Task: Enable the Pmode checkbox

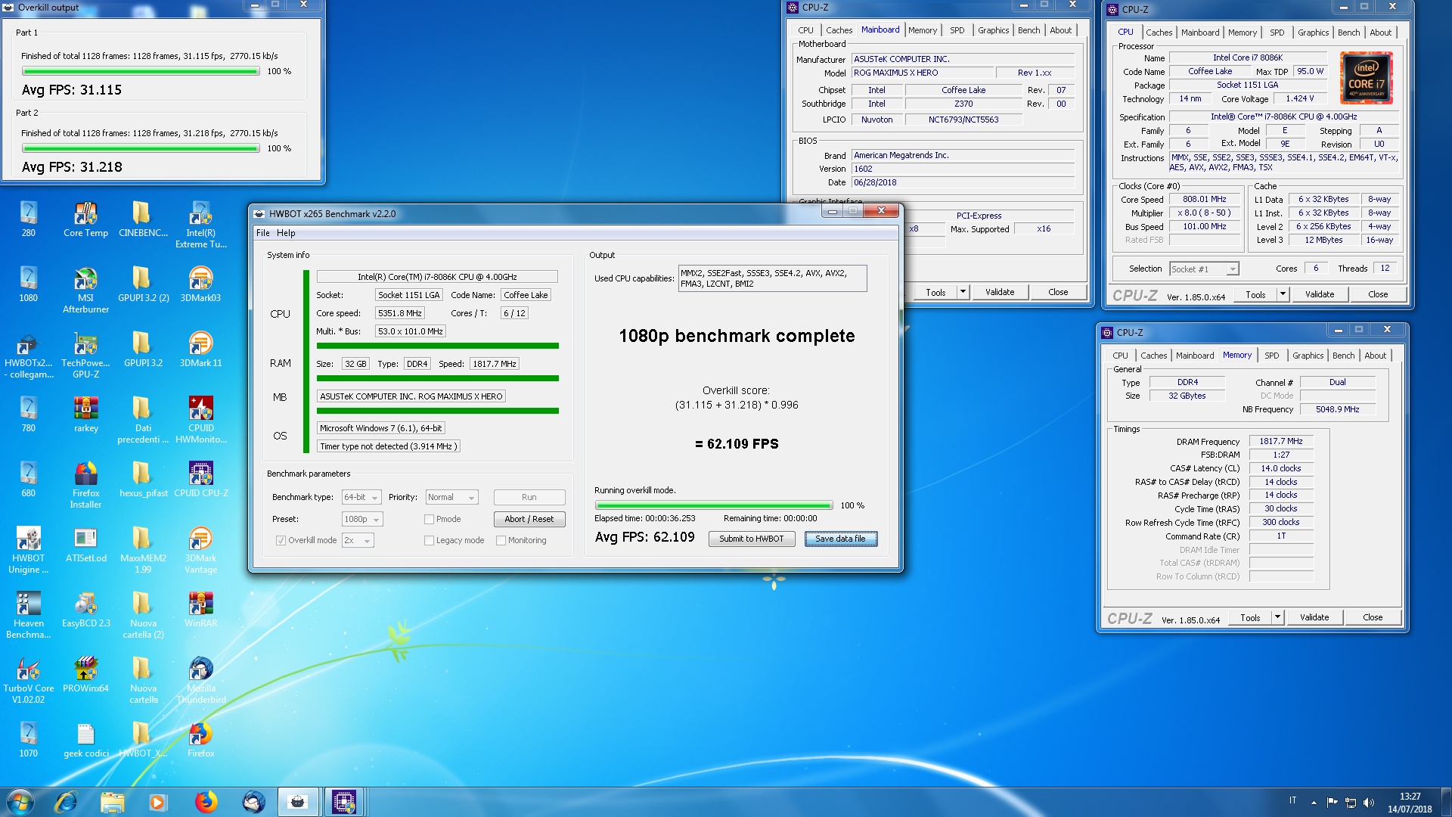Action: 429,519
